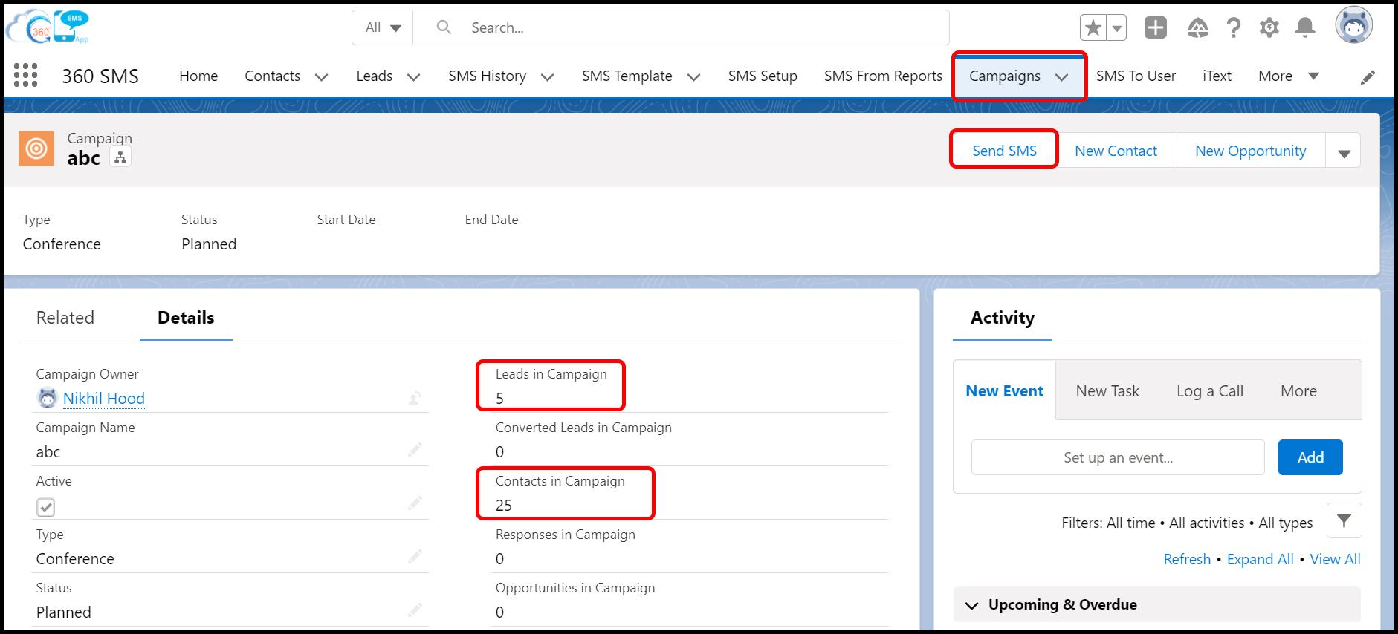The height and width of the screenshot is (634, 1398).
Task: Click the Set up an event field
Action: coord(1118,457)
